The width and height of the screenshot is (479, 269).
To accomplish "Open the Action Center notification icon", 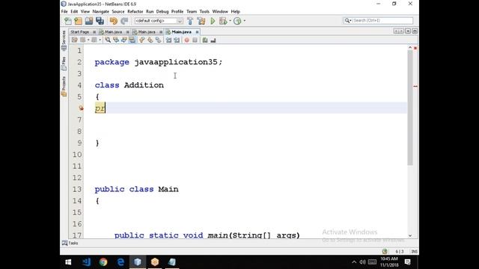I will coord(407,262).
